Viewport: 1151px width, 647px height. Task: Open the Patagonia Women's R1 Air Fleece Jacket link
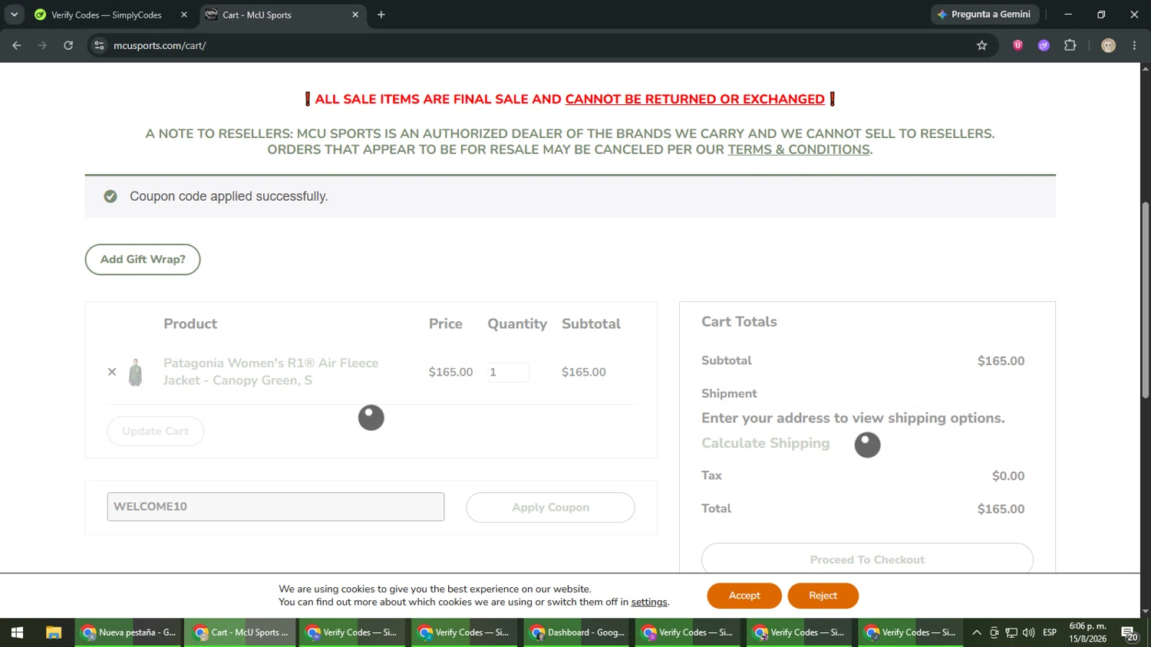tap(271, 372)
